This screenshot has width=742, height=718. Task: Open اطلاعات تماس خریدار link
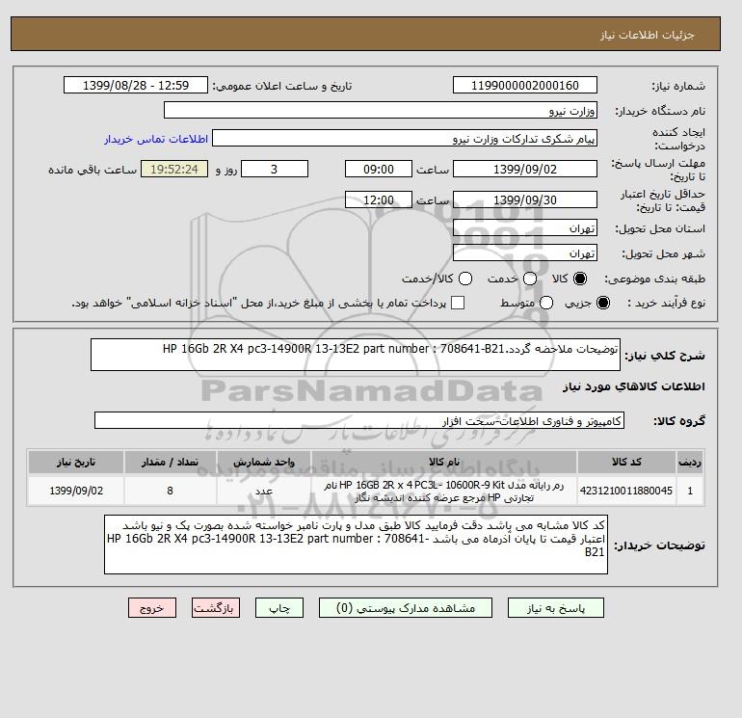(156, 139)
